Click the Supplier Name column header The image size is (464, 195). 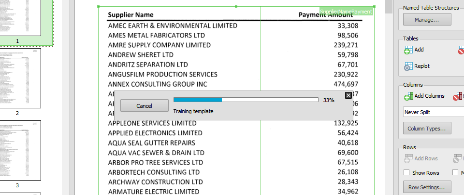coord(131,15)
